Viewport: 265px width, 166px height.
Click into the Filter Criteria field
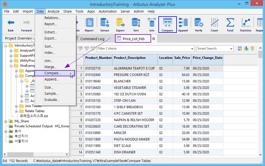(144, 49)
